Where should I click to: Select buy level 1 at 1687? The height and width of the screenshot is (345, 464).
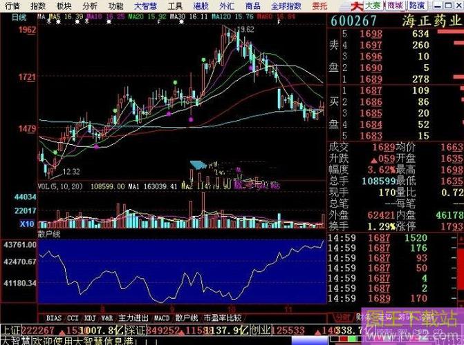point(395,90)
